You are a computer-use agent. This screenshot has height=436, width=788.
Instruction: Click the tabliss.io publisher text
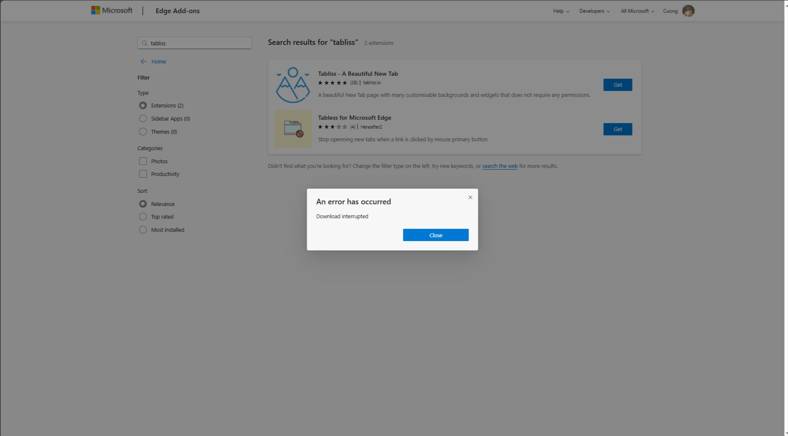click(372, 83)
